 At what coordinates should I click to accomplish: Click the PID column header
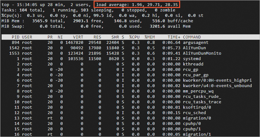click(15, 37)
